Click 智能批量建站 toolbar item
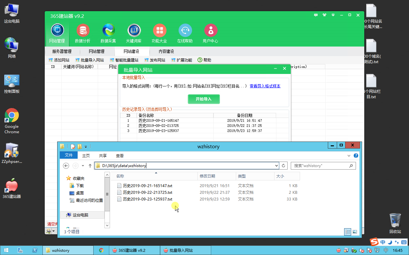The width and height of the screenshot is (409, 255). pyautogui.click(x=124, y=60)
